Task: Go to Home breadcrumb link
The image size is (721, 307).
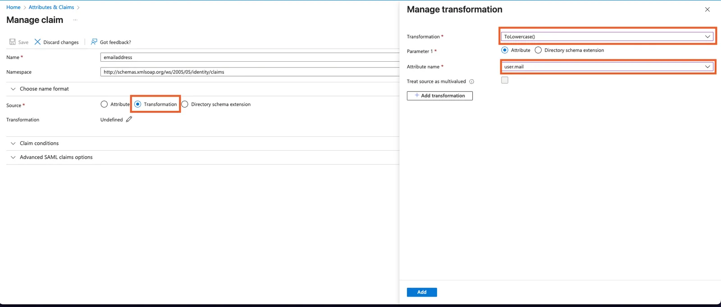Action: tap(13, 7)
